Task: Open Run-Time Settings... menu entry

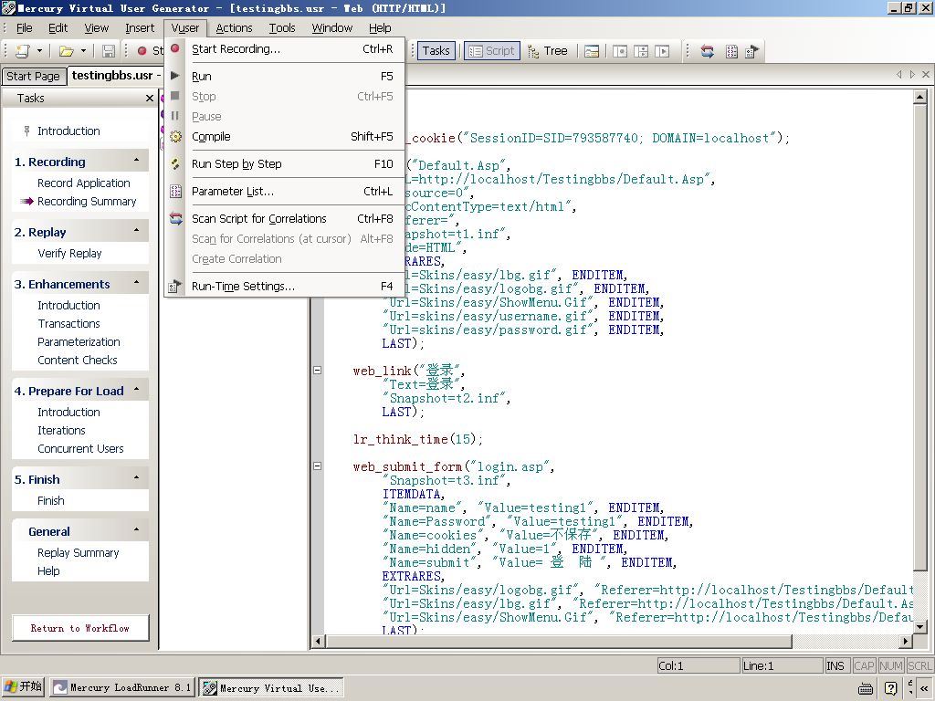Action: tap(285, 286)
